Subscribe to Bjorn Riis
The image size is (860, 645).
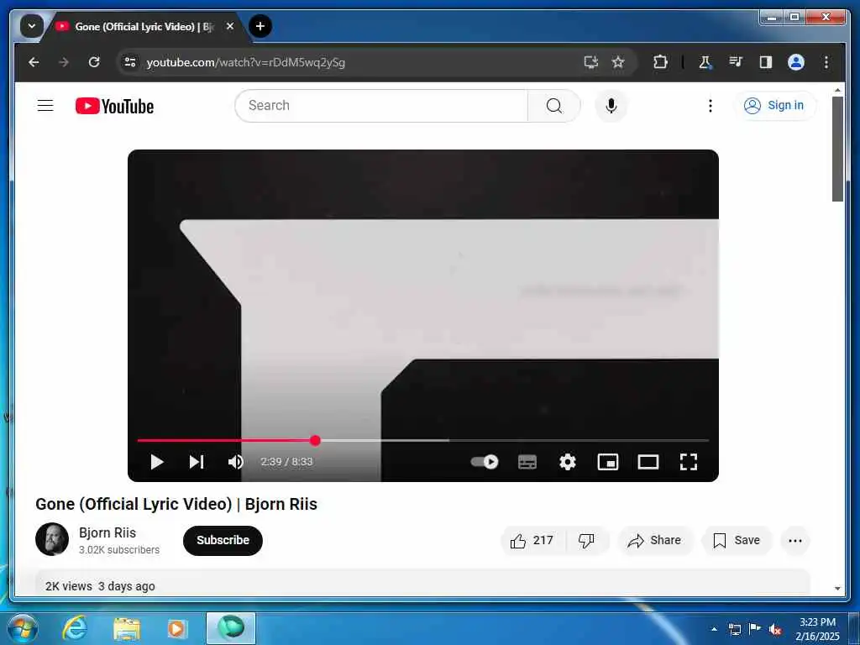[223, 540]
